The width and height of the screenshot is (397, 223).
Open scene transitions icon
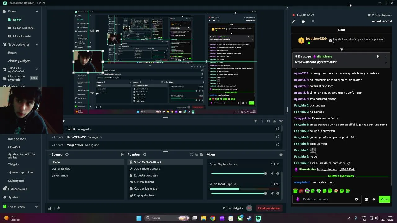point(123,155)
